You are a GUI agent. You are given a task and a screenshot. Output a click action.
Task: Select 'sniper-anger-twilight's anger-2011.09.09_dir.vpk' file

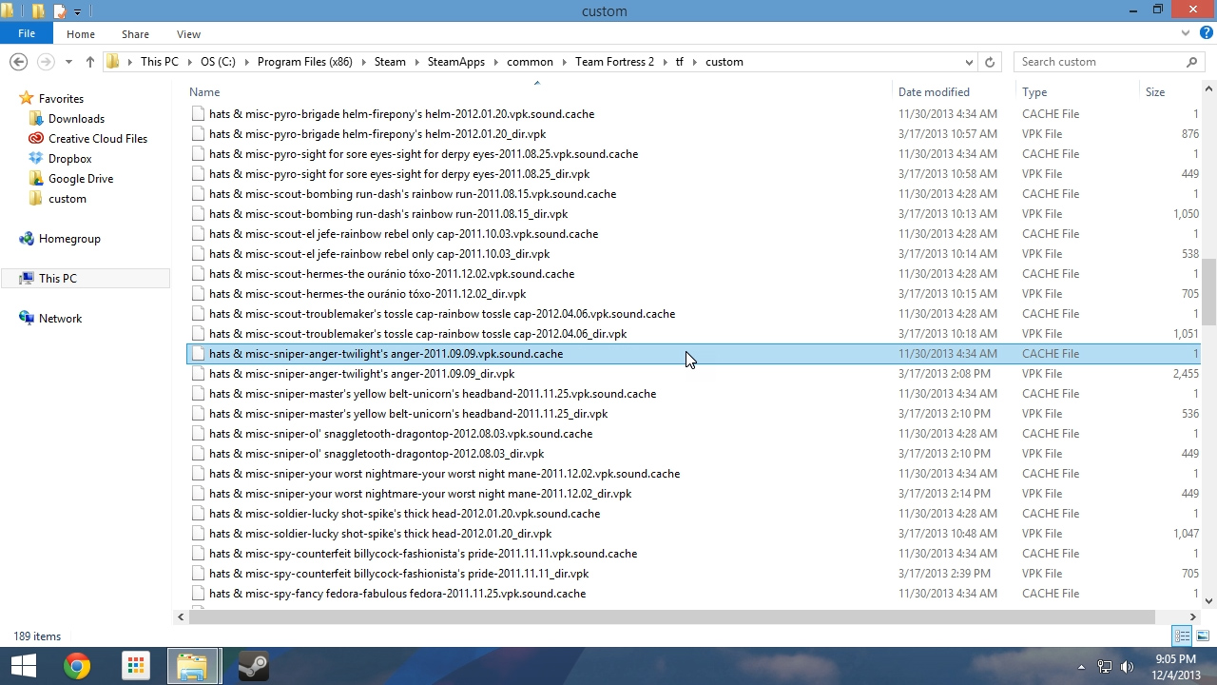click(361, 374)
